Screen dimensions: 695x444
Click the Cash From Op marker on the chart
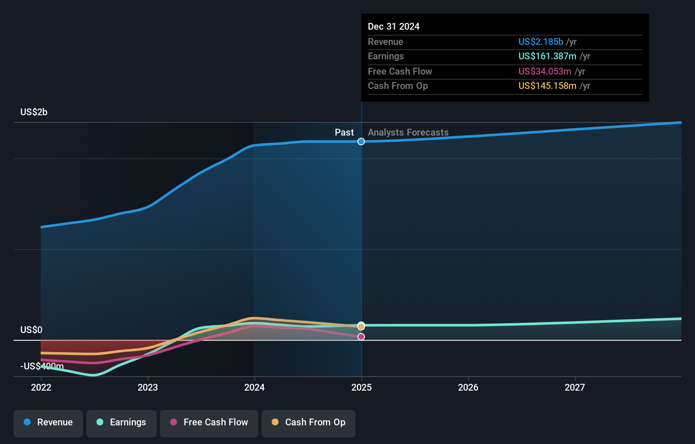tap(361, 326)
